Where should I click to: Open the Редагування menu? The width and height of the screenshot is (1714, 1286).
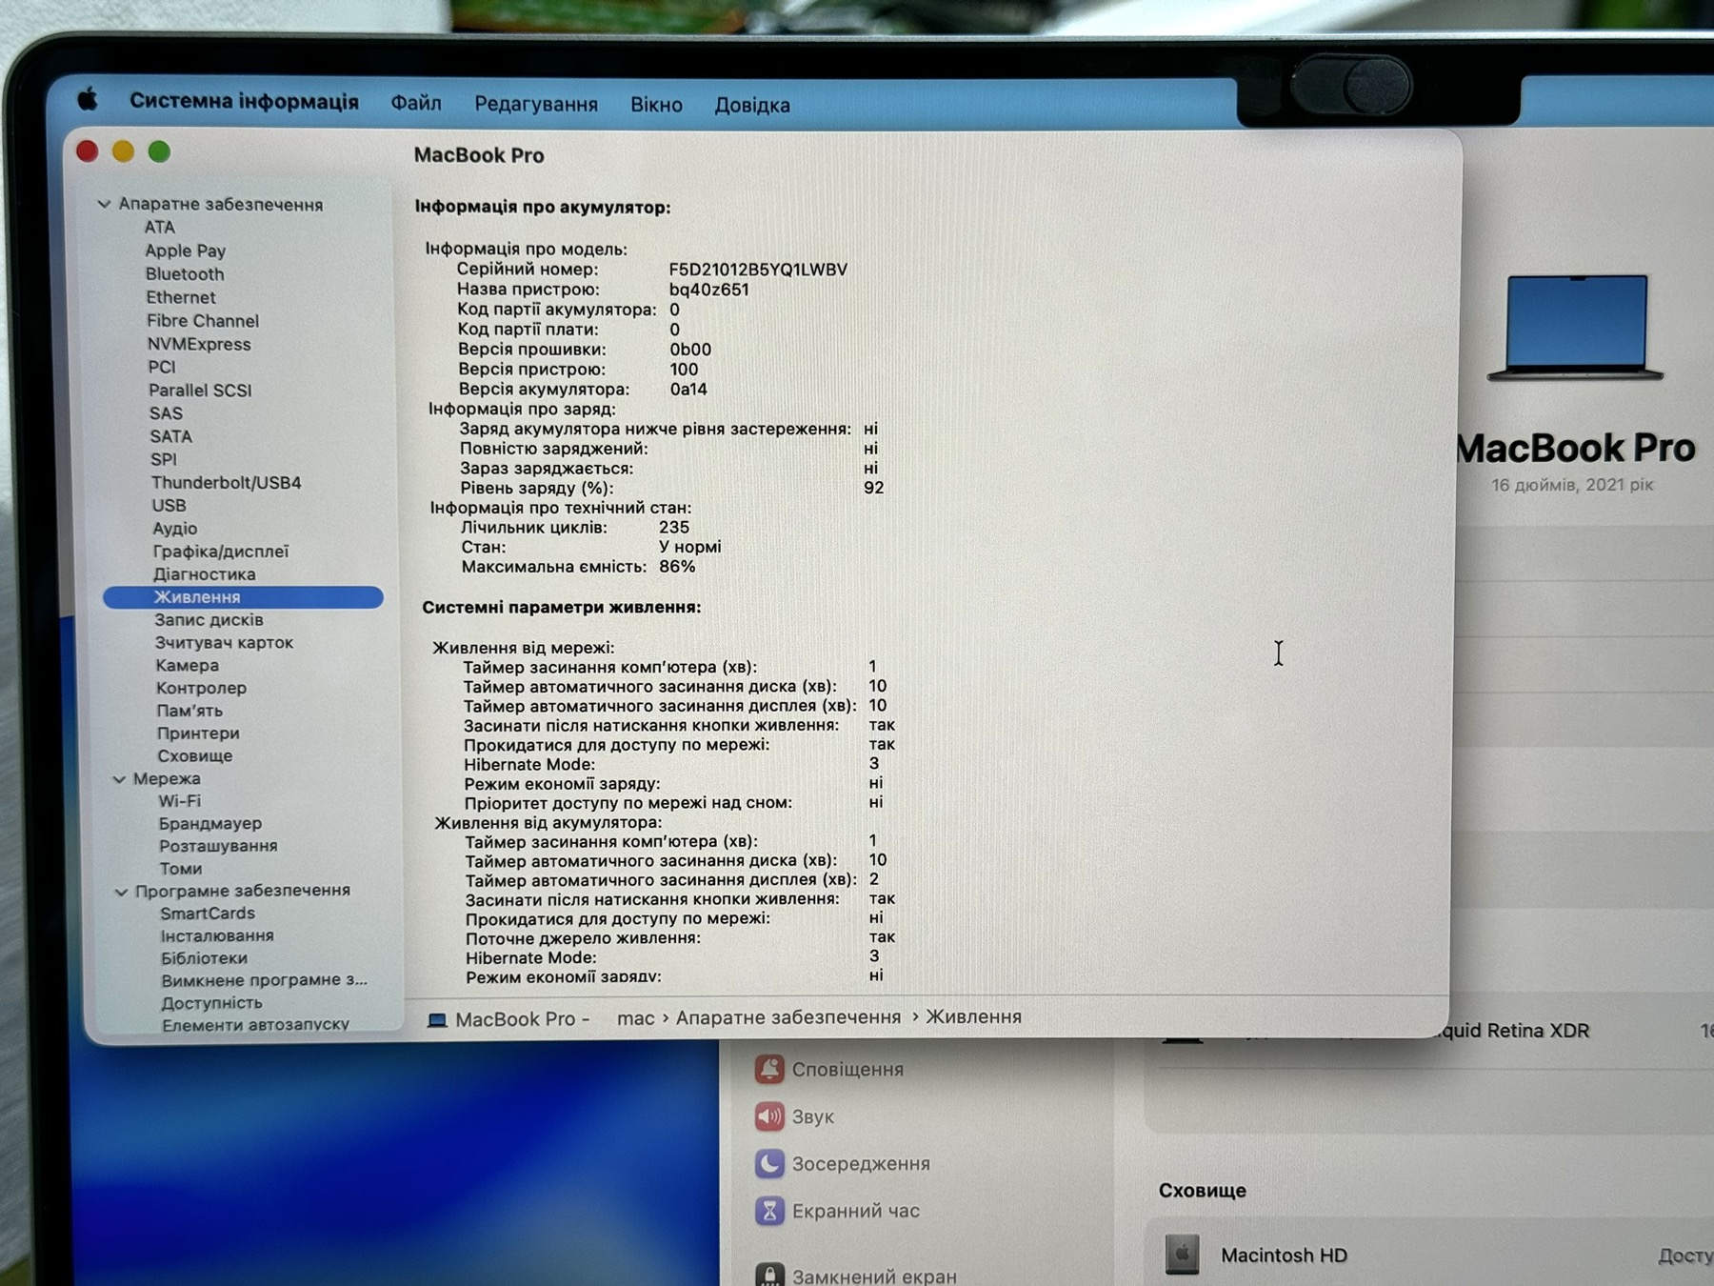coord(536,104)
